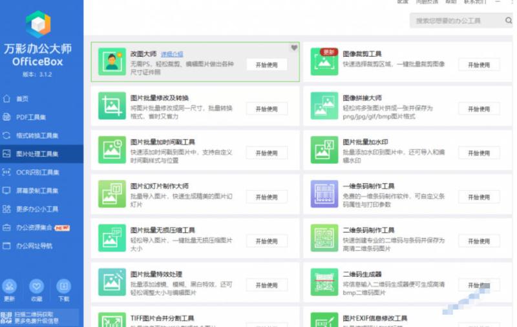Click the 图片批量无损压缩工具 icon

tap(112, 238)
